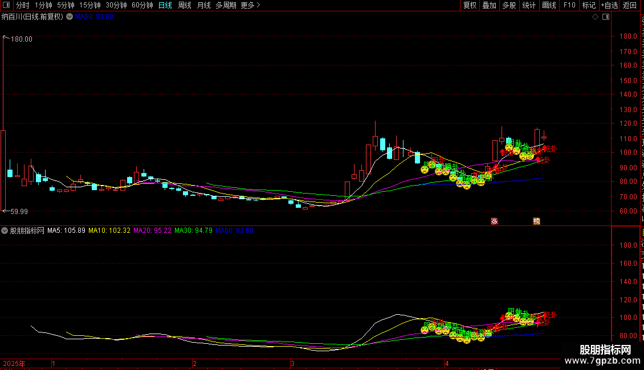Click the 返回 back button
This screenshot has height=370, width=644.
pyautogui.click(x=629, y=5)
